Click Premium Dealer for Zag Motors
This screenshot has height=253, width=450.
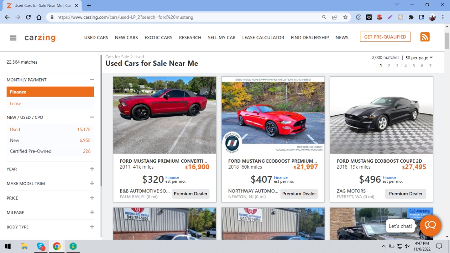coord(406,194)
